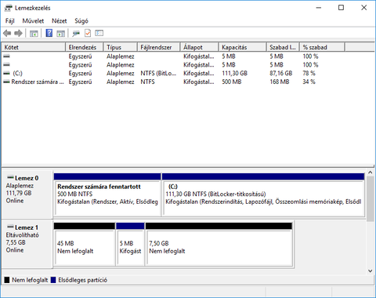Click the black Nem lefoglalt legend swatch
Screen dimensions: 376x298
pyautogui.click(x=7, y=280)
